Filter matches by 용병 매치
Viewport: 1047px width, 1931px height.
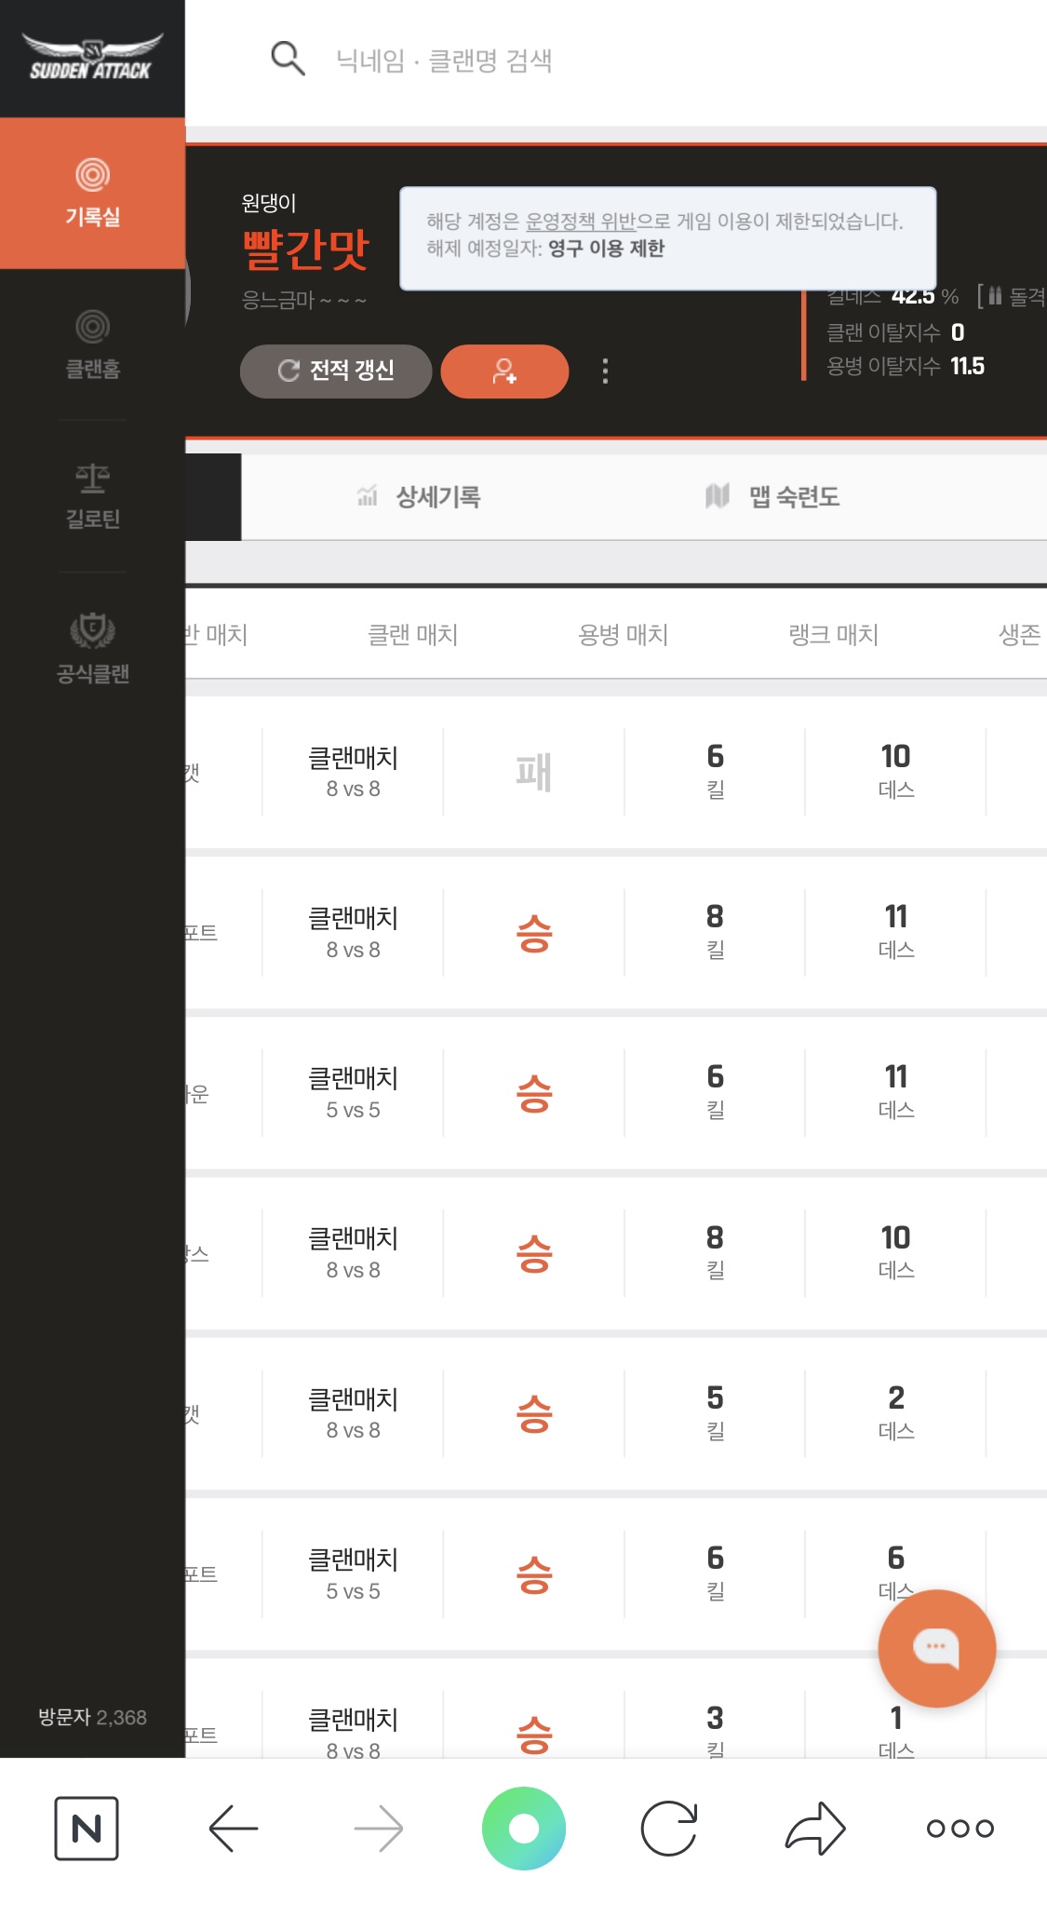tap(623, 635)
